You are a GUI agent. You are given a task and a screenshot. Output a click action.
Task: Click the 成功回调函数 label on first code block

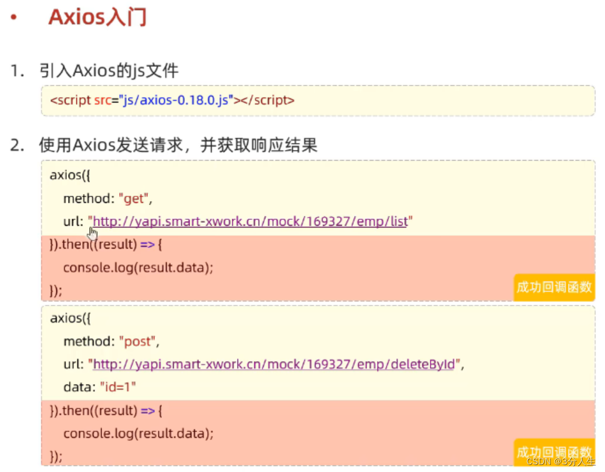554,287
